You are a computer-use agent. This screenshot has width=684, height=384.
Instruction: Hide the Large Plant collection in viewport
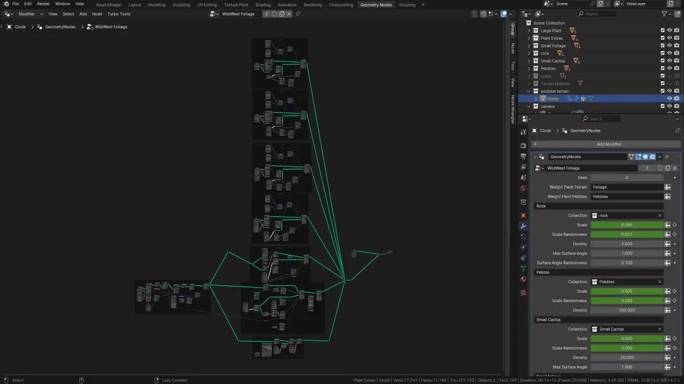[669, 31]
